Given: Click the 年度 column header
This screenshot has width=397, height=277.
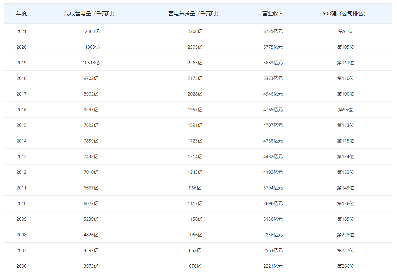Looking at the screenshot, I should point(22,14).
